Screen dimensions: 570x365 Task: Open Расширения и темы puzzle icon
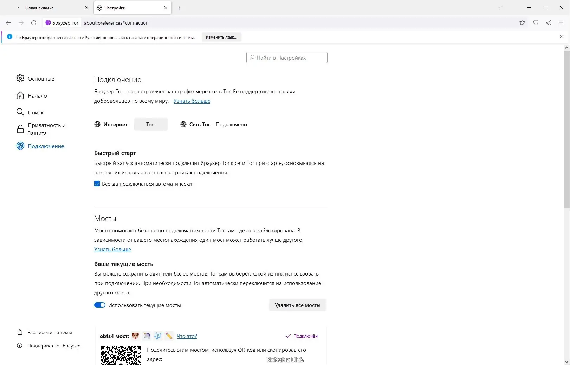point(20,332)
